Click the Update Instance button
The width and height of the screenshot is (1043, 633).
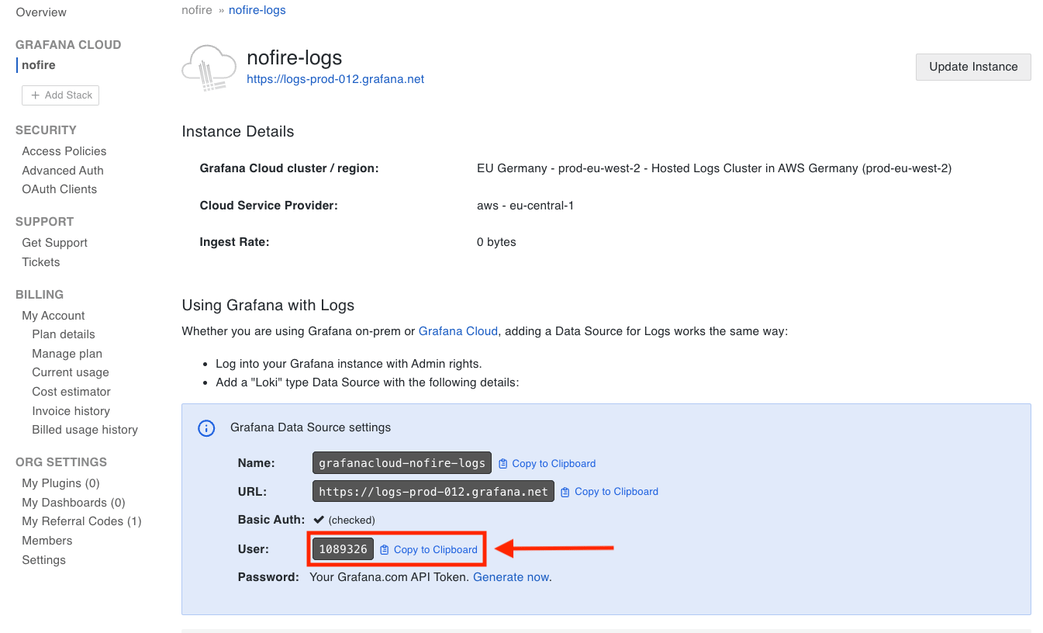click(x=973, y=67)
